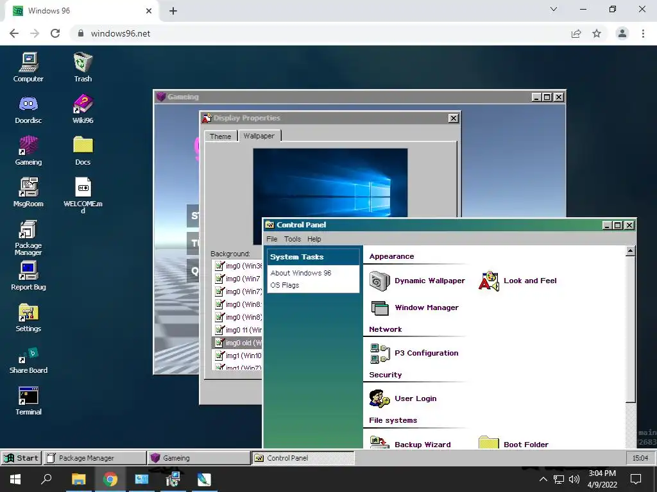Open the share page icon
This screenshot has width=657, height=492.
[x=576, y=33]
